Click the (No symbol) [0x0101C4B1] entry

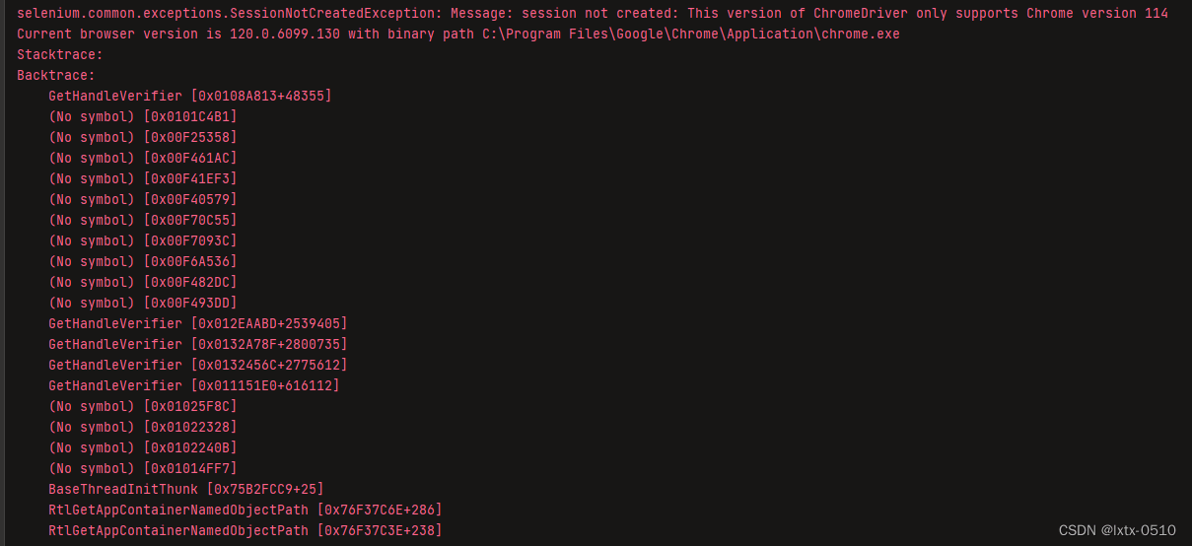143,117
